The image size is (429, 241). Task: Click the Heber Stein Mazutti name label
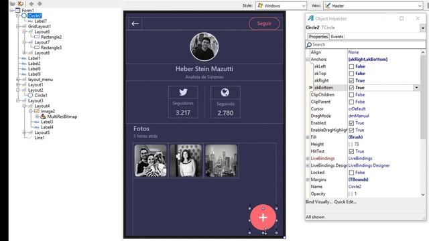pyautogui.click(x=204, y=69)
